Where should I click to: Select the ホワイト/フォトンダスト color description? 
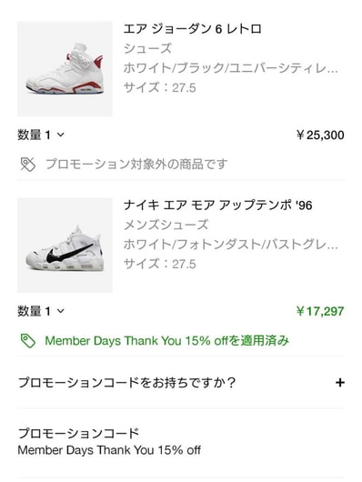click(231, 245)
